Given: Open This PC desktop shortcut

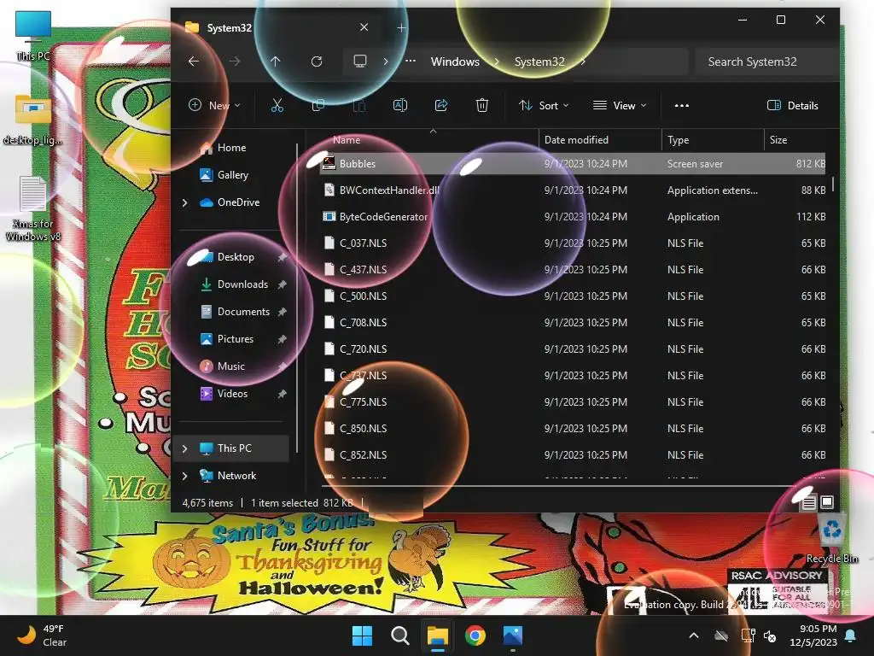Looking at the screenshot, I should [33, 36].
